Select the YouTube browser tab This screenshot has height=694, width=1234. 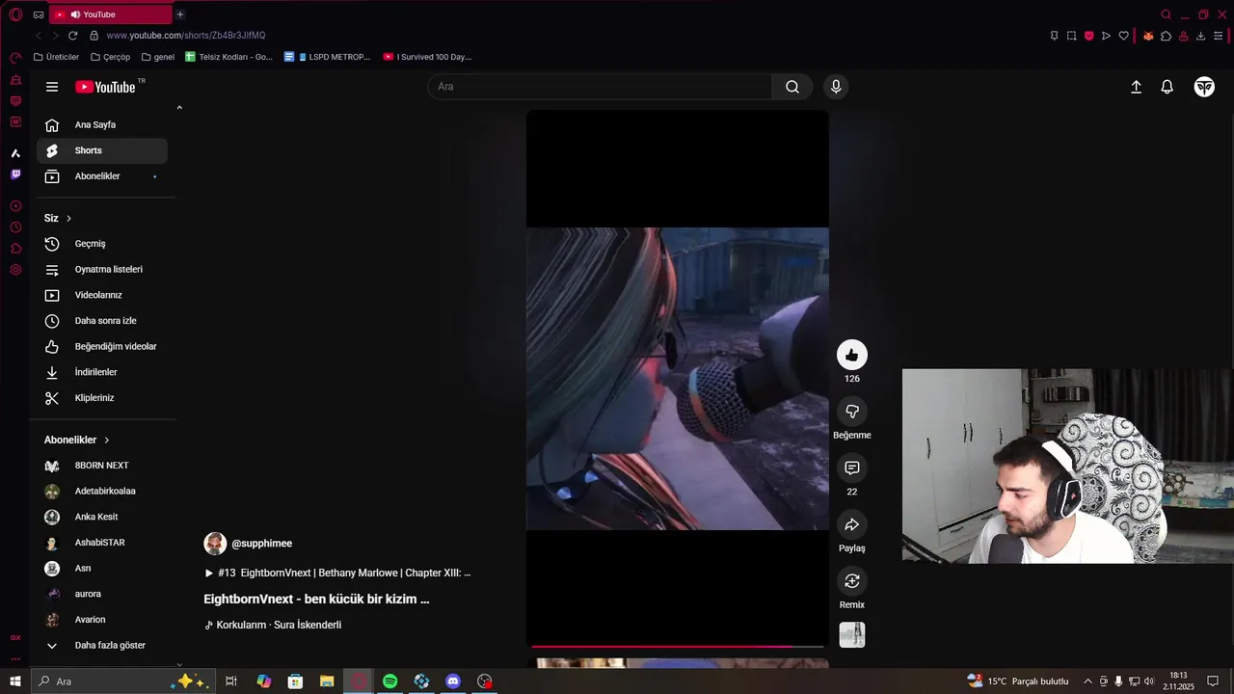pyautogui.click(x=109, y=14)
